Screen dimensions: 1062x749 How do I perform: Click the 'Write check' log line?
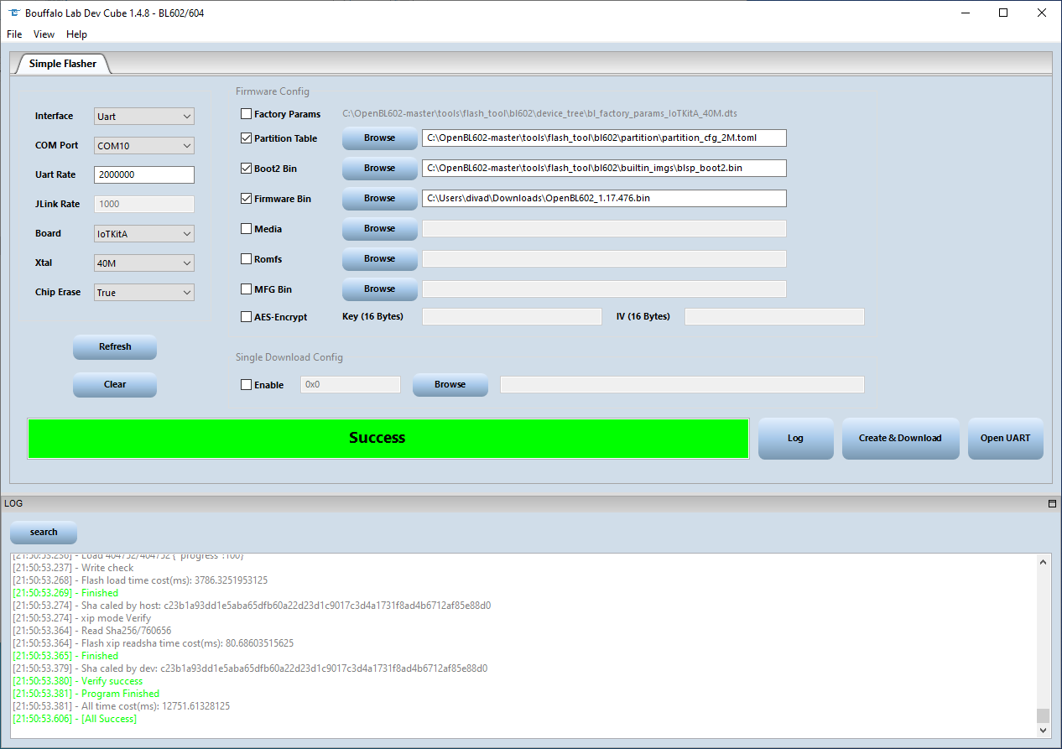point(73,568)
